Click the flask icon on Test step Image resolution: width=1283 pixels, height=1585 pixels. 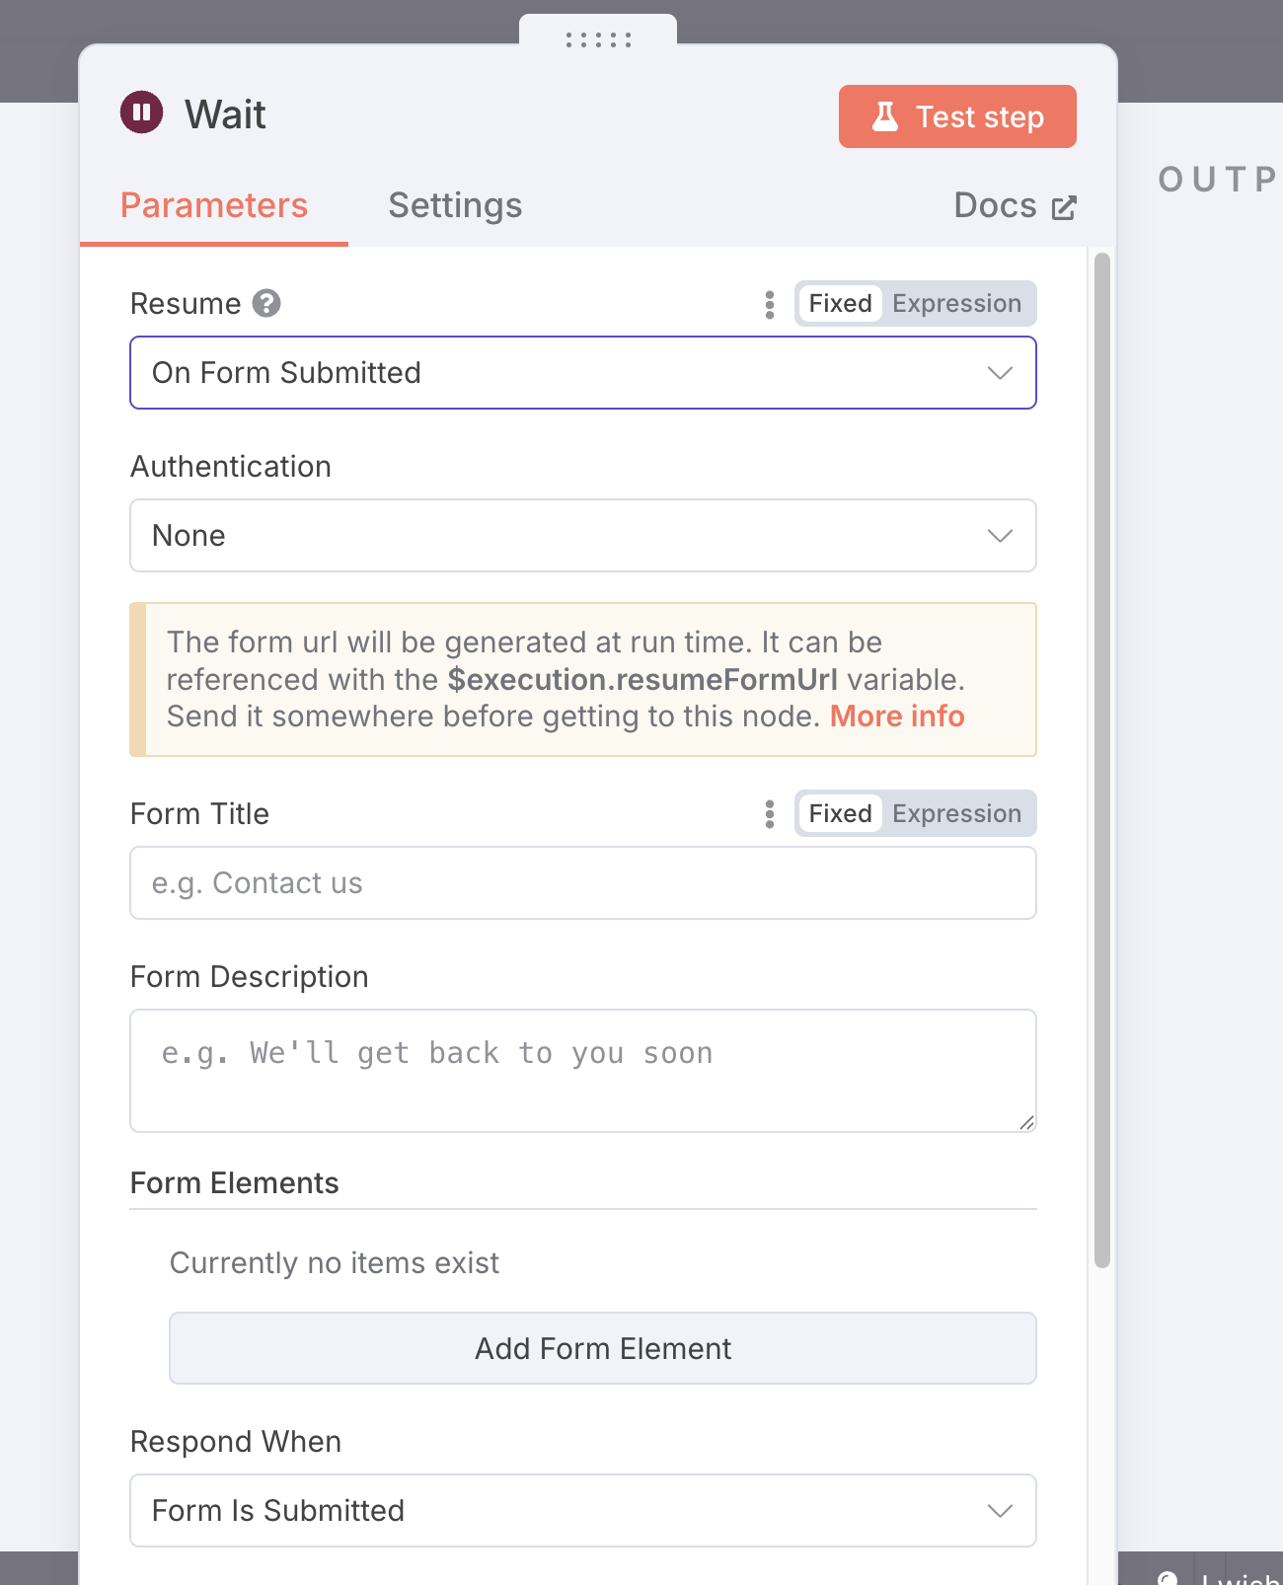pyautogui.click(x=885, y=116)
